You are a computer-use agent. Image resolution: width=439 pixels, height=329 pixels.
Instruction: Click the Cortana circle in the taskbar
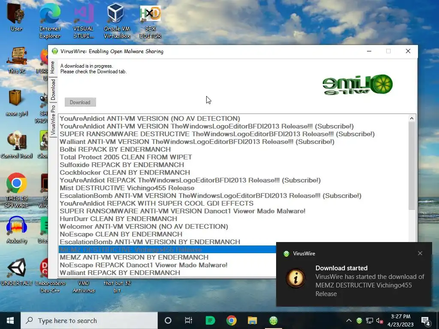click(168, 320)
